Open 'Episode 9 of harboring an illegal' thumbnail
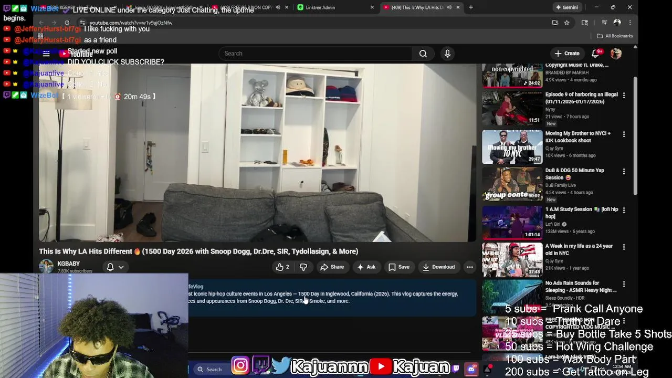Screen dimensions: 672x378 coord(512,109)
